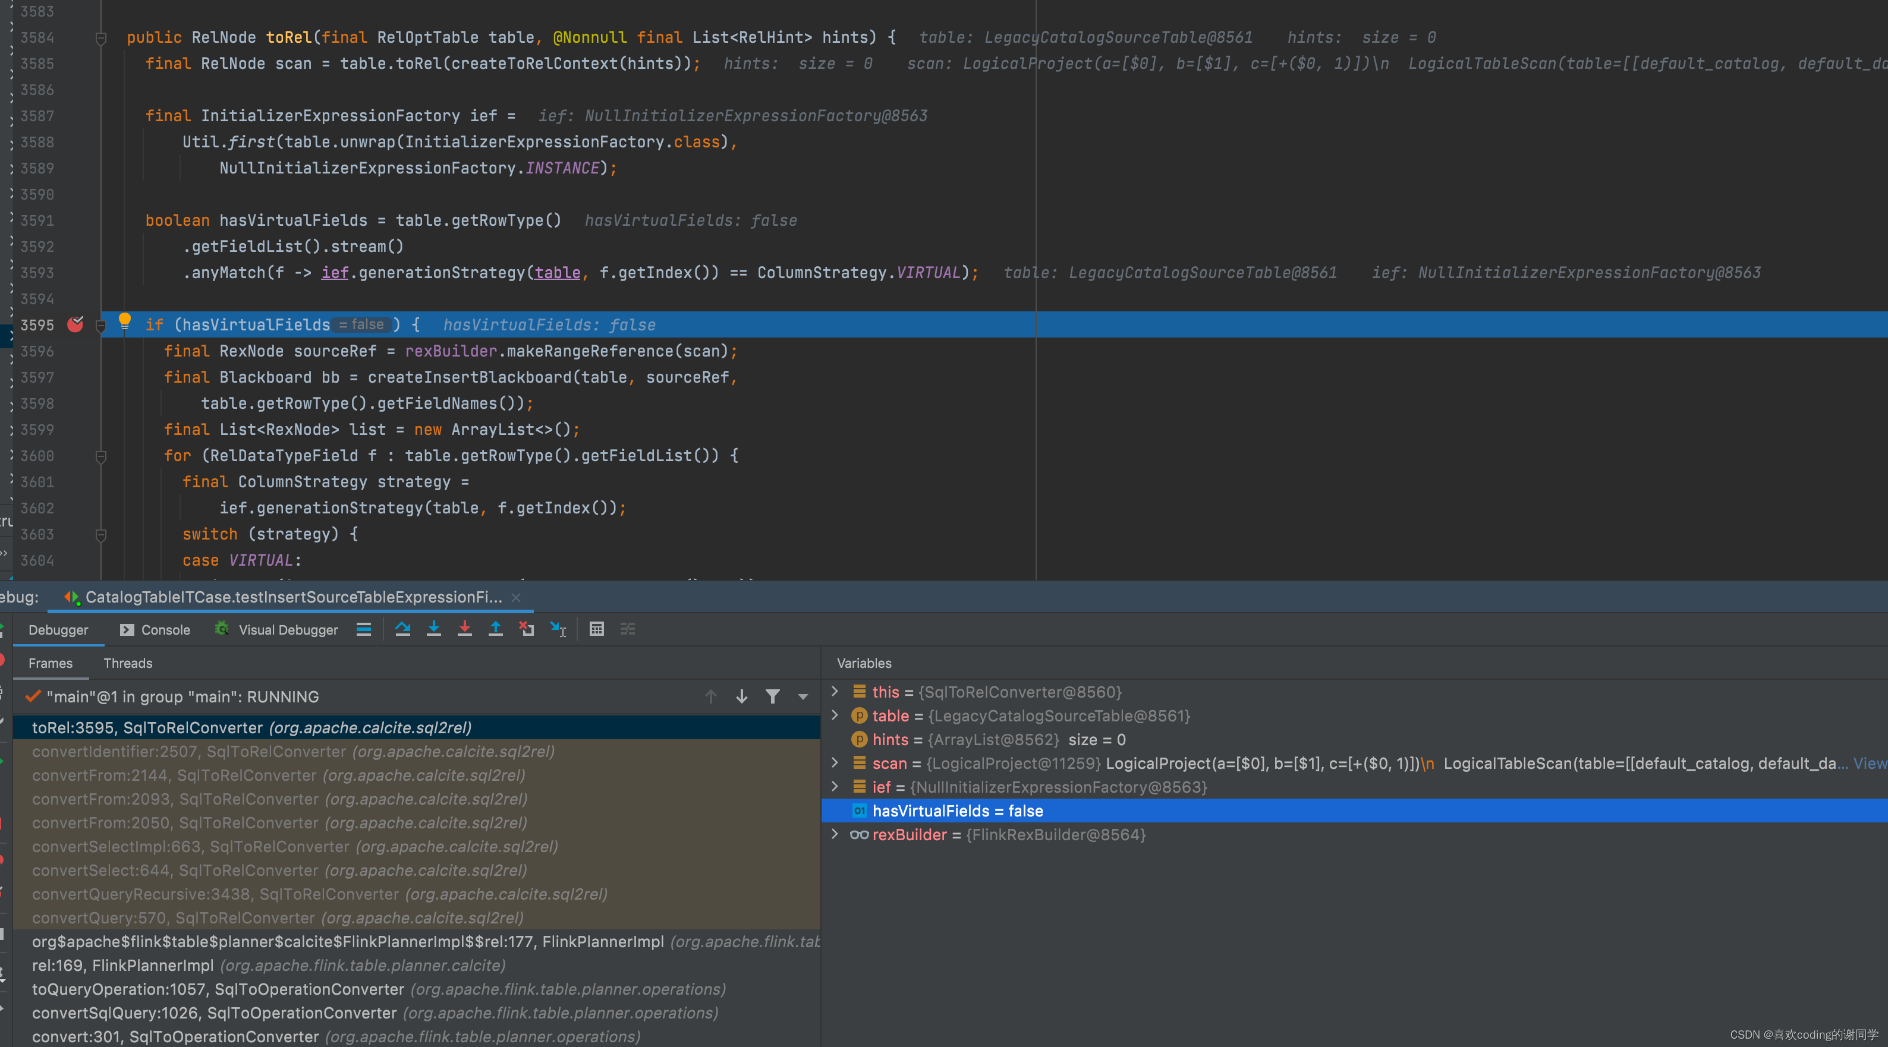Open Evaluate Expression calculator icon
This screenshot has width=1888, height=1047.
(597, 629)
